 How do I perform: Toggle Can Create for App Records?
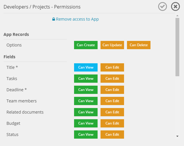click(x=86, y=45)
